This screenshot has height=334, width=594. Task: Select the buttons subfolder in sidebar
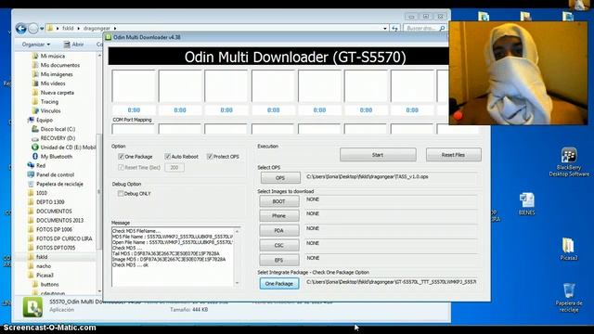click(x=49, y=284)
